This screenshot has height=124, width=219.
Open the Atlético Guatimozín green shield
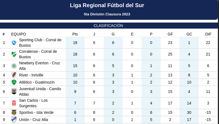[x=14, y=82]
